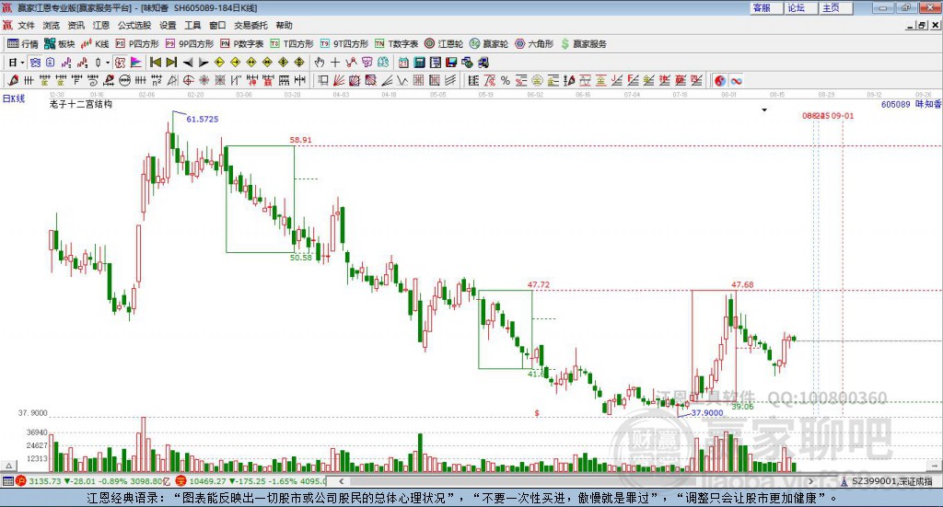Open the 日 period dropdown
943x507 pixels.
click(17, 63)
